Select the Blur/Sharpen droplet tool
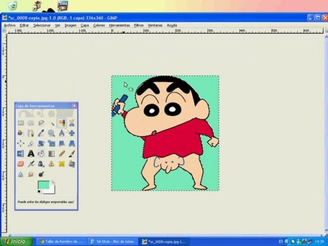Screen dimensions: 328x246 [20, 174]
